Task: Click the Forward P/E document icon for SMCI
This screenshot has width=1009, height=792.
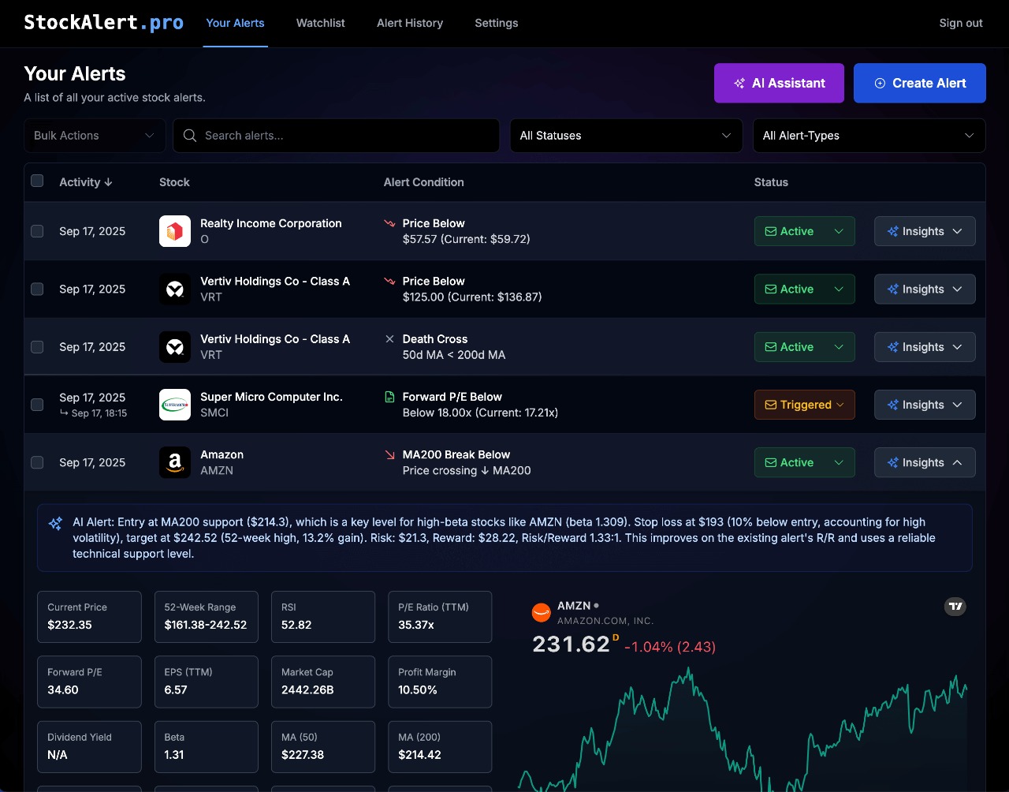Action: (x=389, y=397)
